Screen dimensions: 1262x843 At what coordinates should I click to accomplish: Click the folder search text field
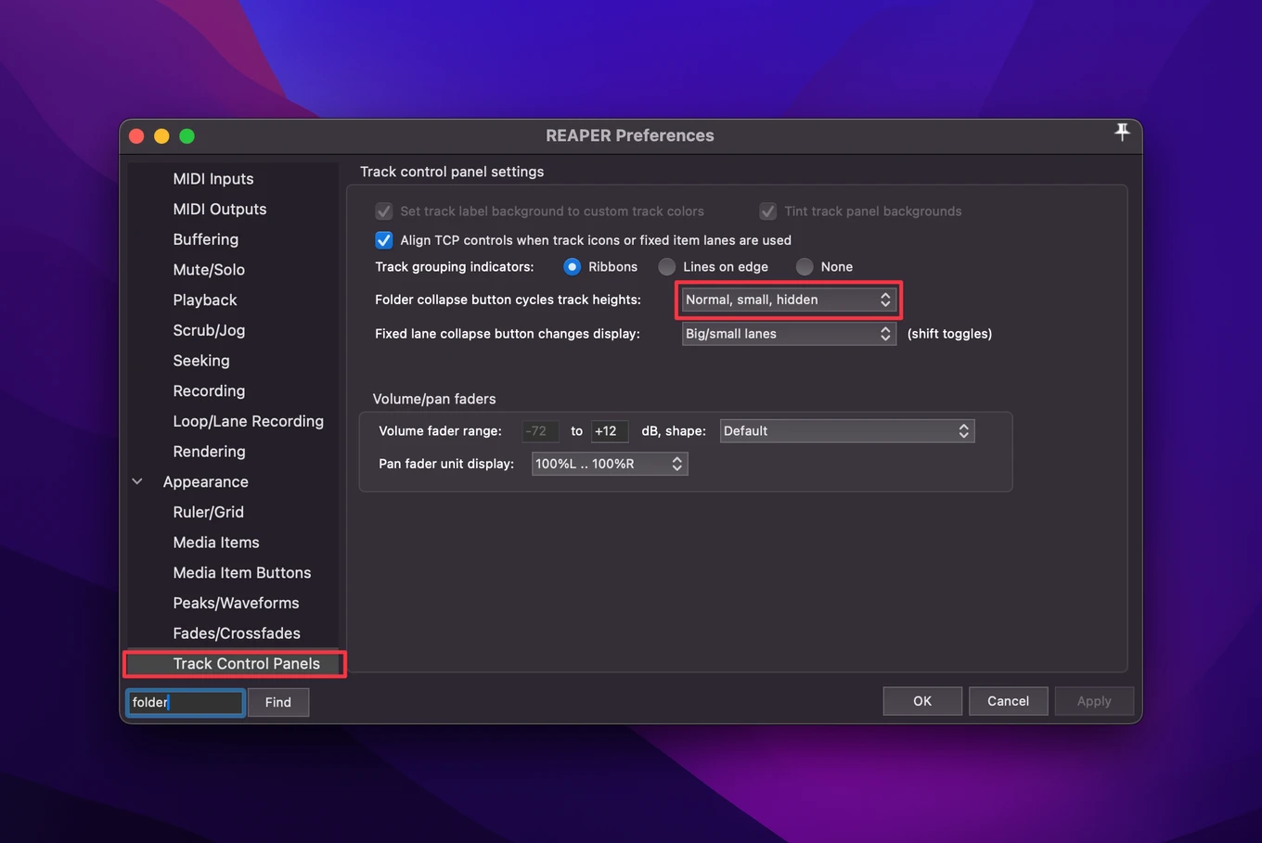(186, 702)
